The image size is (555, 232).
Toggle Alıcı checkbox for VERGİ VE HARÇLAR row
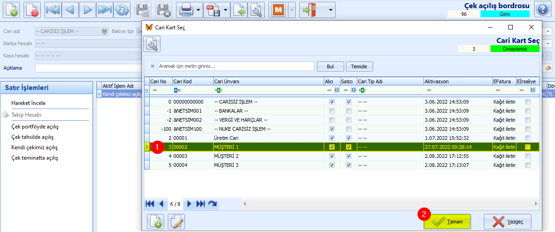(332, 120)
